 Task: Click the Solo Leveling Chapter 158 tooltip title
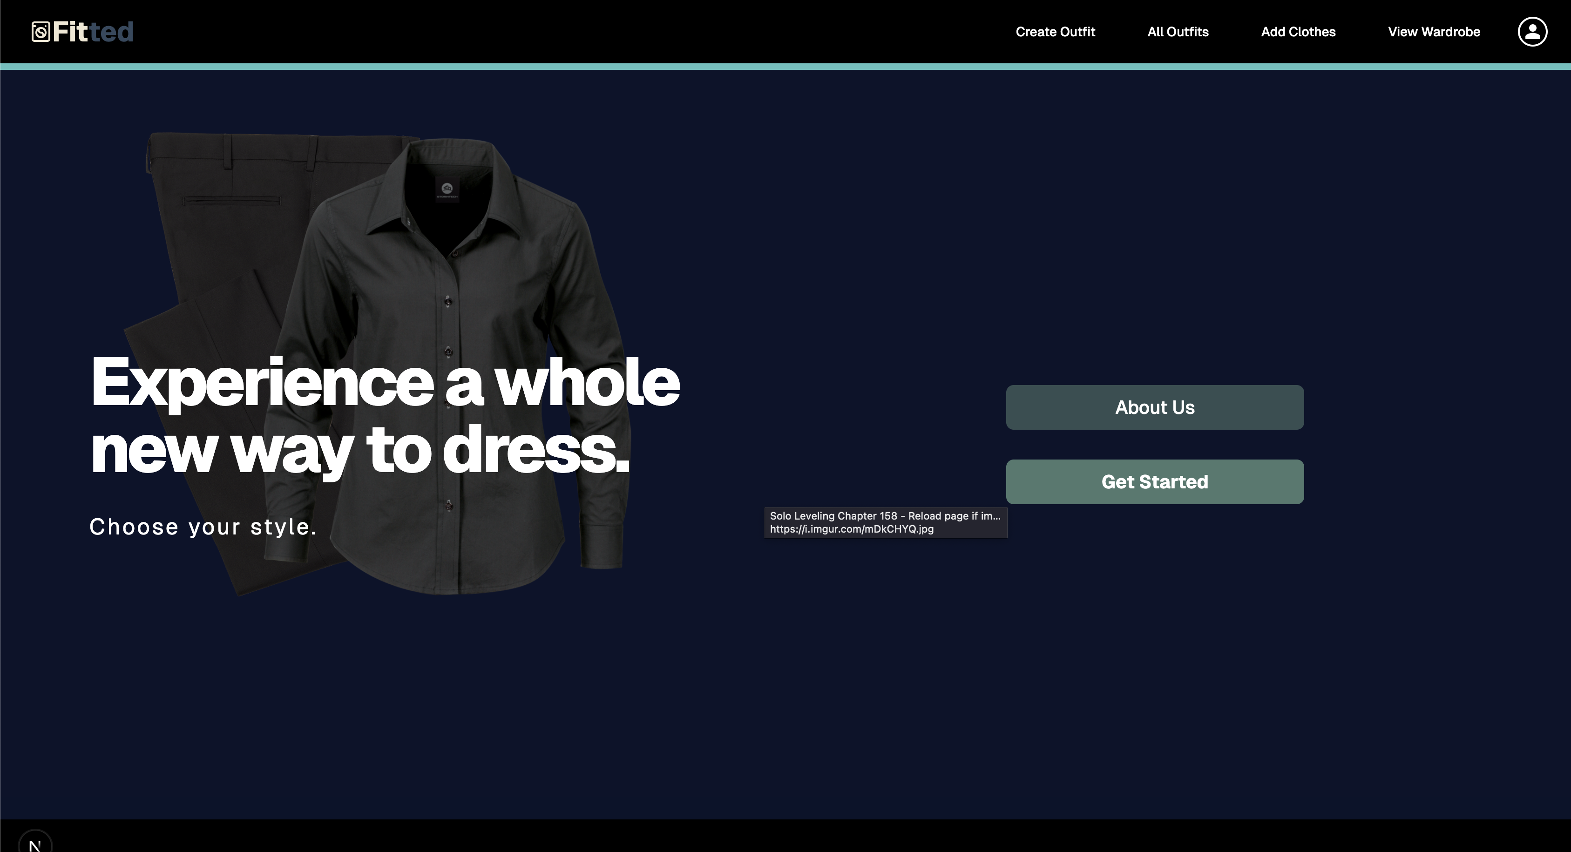884,516
